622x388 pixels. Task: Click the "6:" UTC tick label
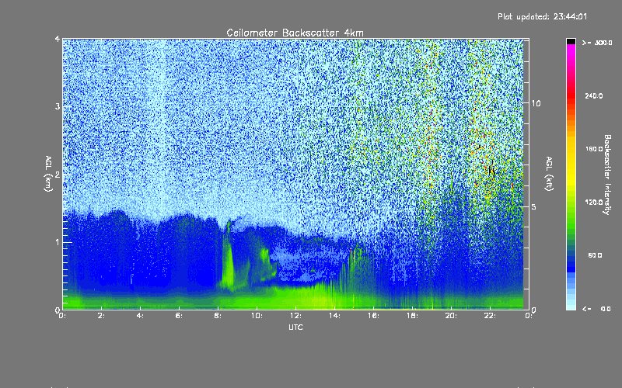179,316
